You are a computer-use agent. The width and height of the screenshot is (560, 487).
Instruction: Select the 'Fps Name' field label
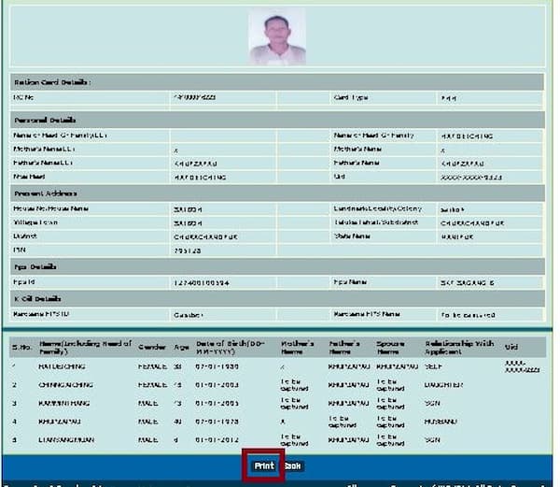point(350,282)
